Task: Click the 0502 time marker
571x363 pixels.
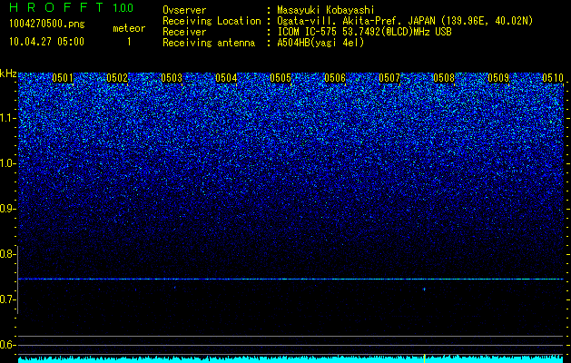Action: pyautogui.click(x=117, y=78)
